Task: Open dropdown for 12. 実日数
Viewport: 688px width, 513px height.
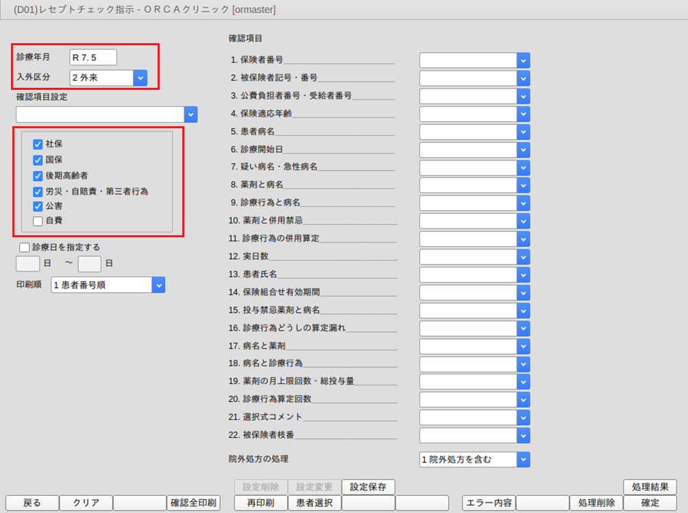Action: click(523, 256)
